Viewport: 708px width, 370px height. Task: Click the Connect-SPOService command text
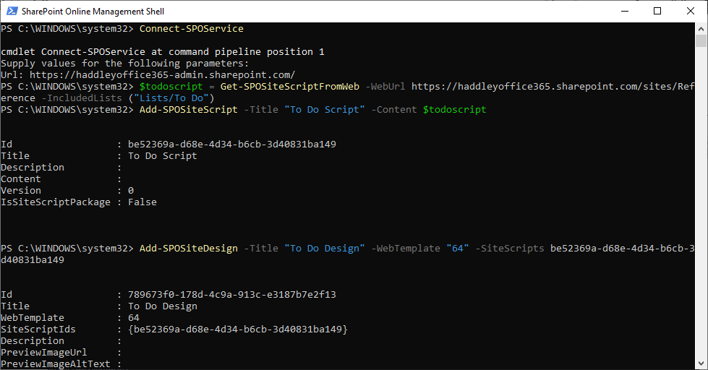pos(191,29)
